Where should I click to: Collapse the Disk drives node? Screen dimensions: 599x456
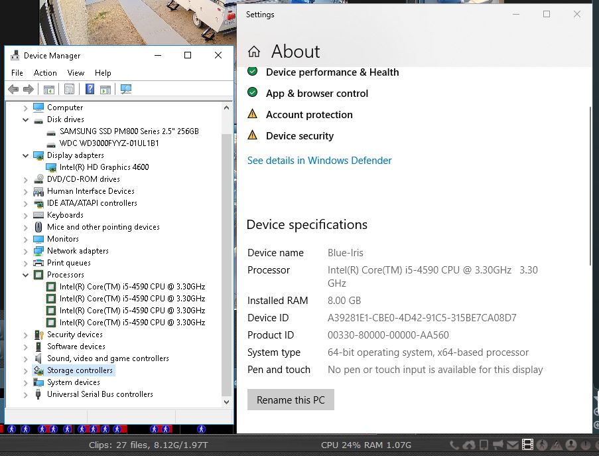[x=26, y=119]
